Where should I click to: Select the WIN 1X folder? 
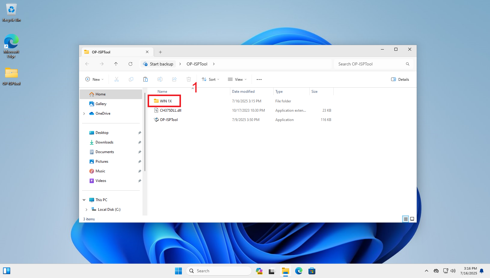pyautogui.click(x=166, y=101)
